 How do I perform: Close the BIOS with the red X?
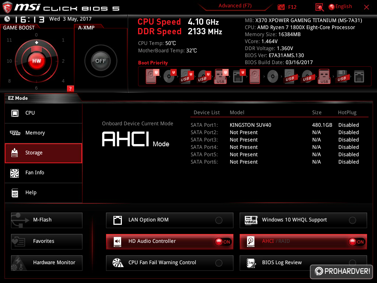click(366, 7)
